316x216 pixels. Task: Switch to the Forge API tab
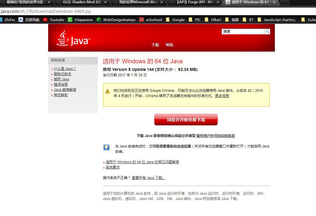[x=195, y=2]
